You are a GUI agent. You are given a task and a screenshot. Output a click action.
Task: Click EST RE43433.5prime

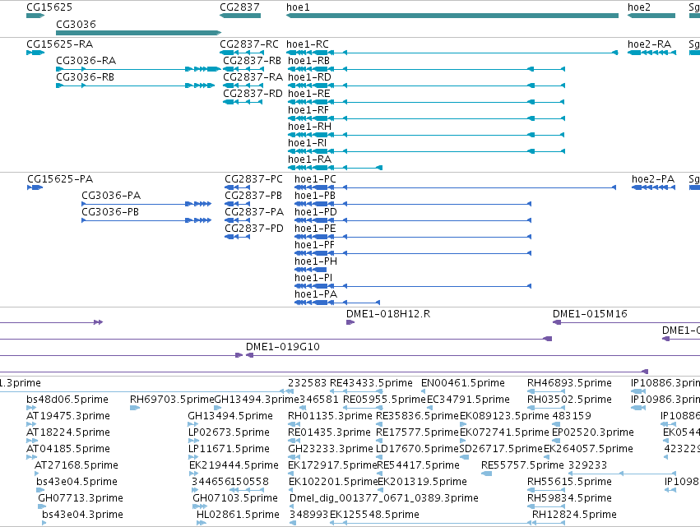pyautogui.click(x=371, y=383)
